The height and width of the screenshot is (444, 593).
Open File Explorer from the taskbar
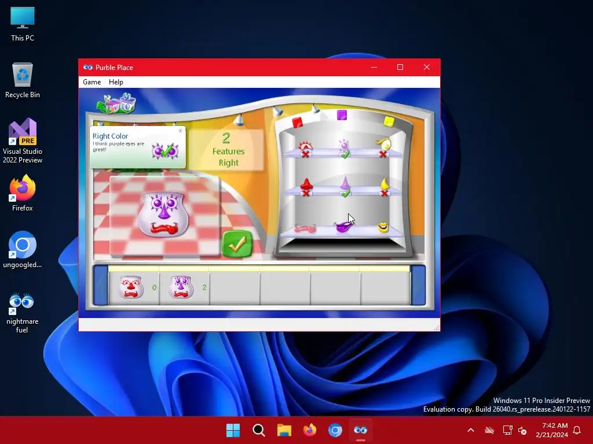point(284,430)
